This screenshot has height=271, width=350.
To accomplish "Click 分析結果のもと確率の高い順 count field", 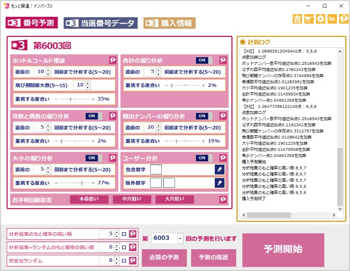I will [107, 234].
